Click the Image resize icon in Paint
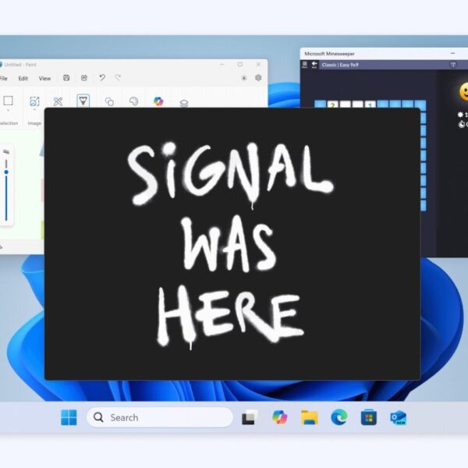Screen dimensions: 468x468 point(34,101)
